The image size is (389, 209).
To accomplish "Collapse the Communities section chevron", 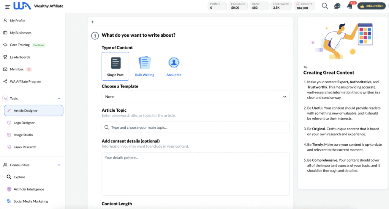I will coord(59,165).
